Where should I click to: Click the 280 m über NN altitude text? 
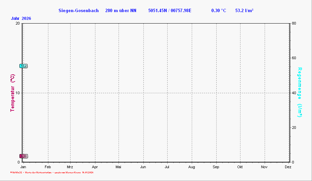point(121,10)
